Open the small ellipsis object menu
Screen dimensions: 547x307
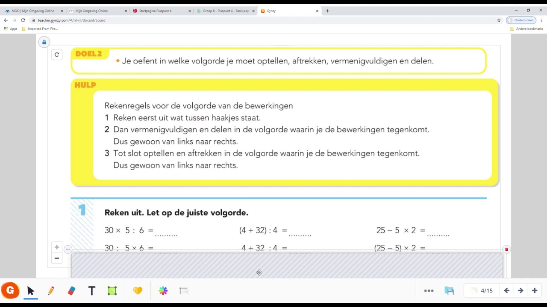pos(68,249)
